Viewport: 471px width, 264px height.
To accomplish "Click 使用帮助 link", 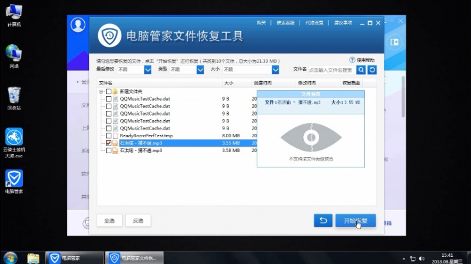I will pos(366,60).
